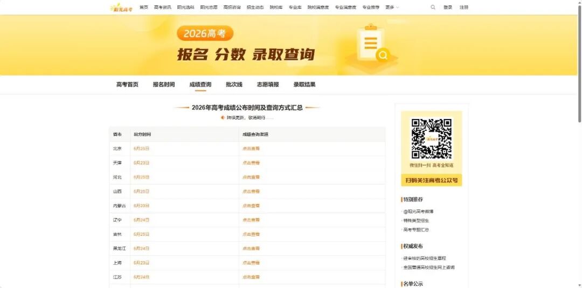The width and height of the screenshot is (582, 288).
Task: Click the 2026年高考成绩公布时间及查询方式汇总 heading
Action: pyautogui.click(x=247, y=108)
